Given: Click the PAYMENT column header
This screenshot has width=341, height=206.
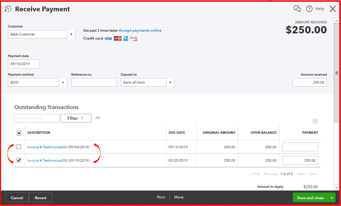Looking at the screenshot, I should pos(310,132).
